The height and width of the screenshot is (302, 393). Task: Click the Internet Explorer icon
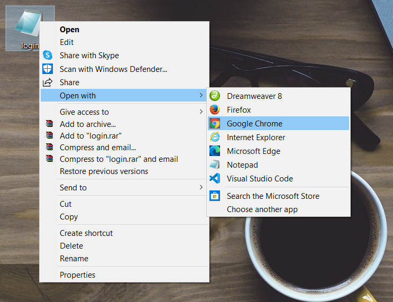coord(215,137)
